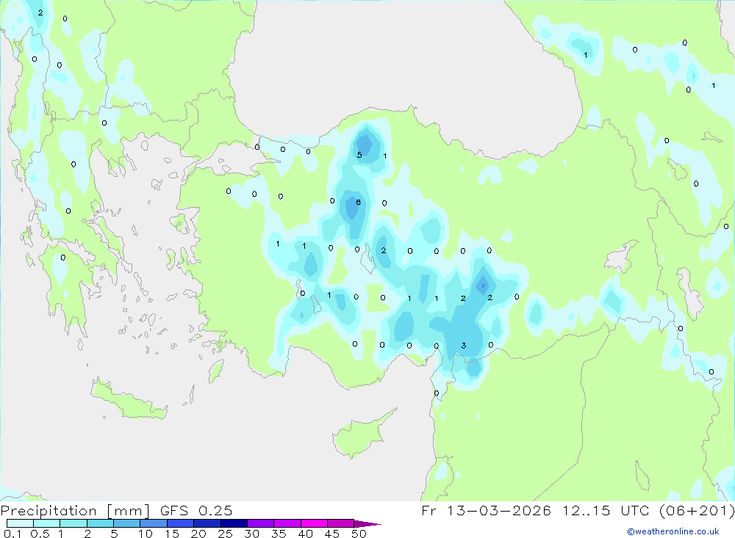Select the legend swatch between 2 and 5

point(100,523)
